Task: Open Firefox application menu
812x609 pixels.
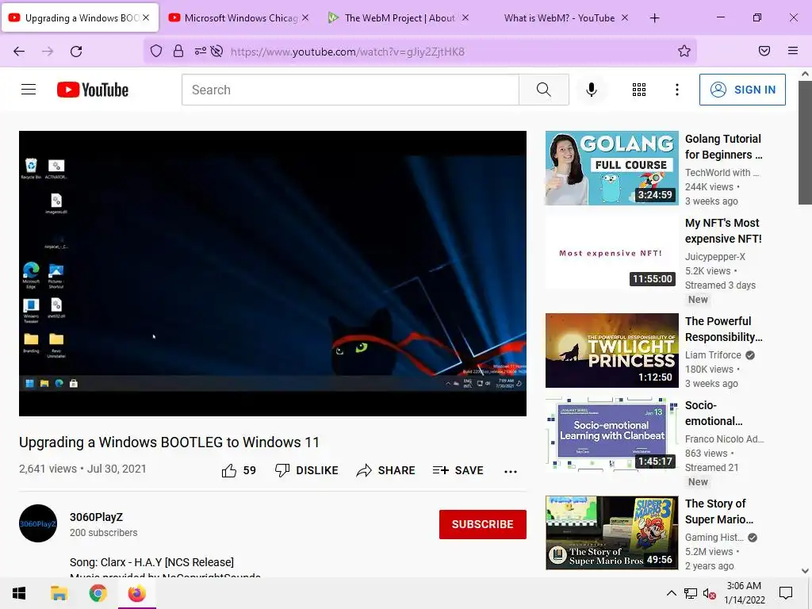Action: (792, 51)
